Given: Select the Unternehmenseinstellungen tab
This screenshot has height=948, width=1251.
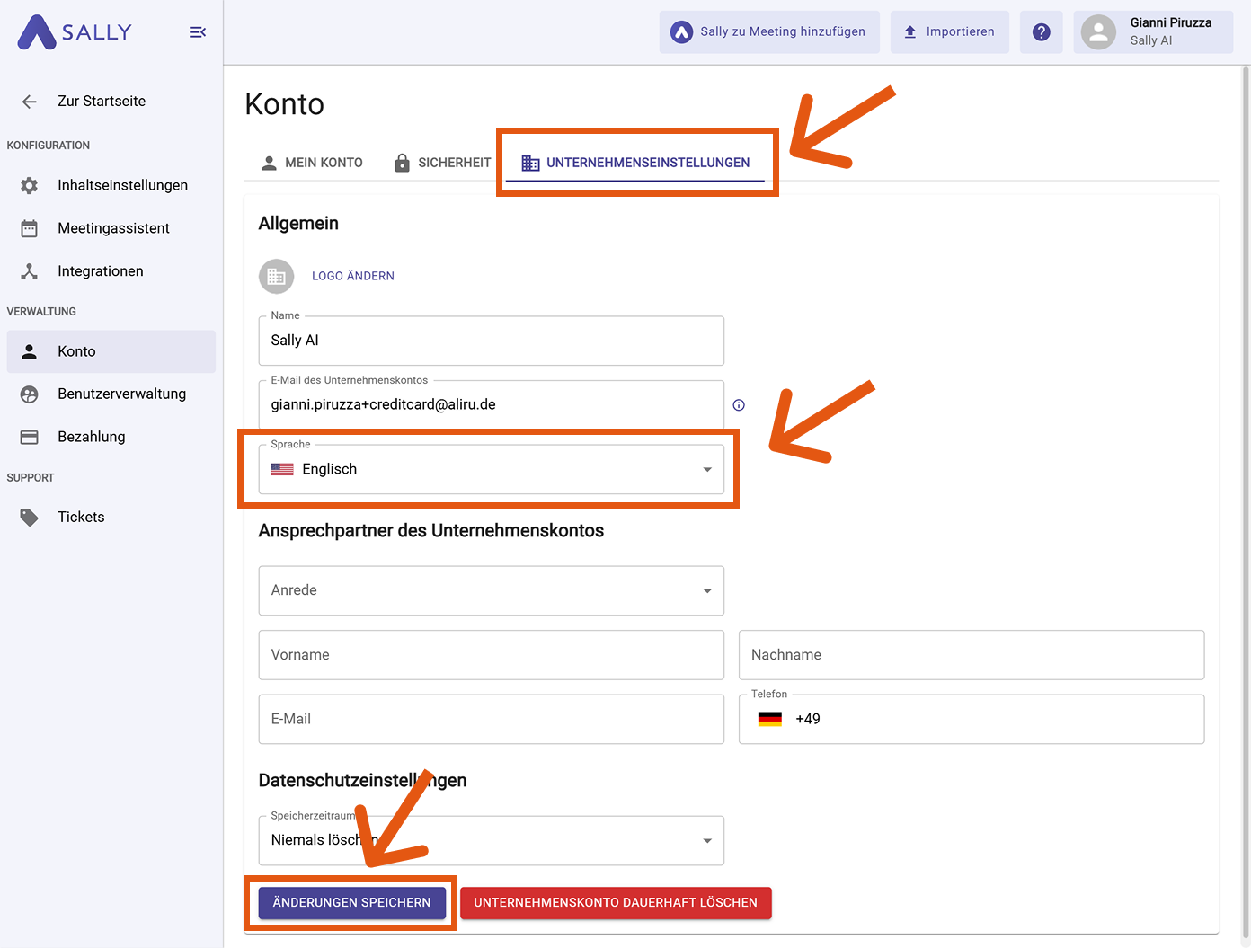Looking at the screenshot, I should pyautogui.click(x=635, y=163).
